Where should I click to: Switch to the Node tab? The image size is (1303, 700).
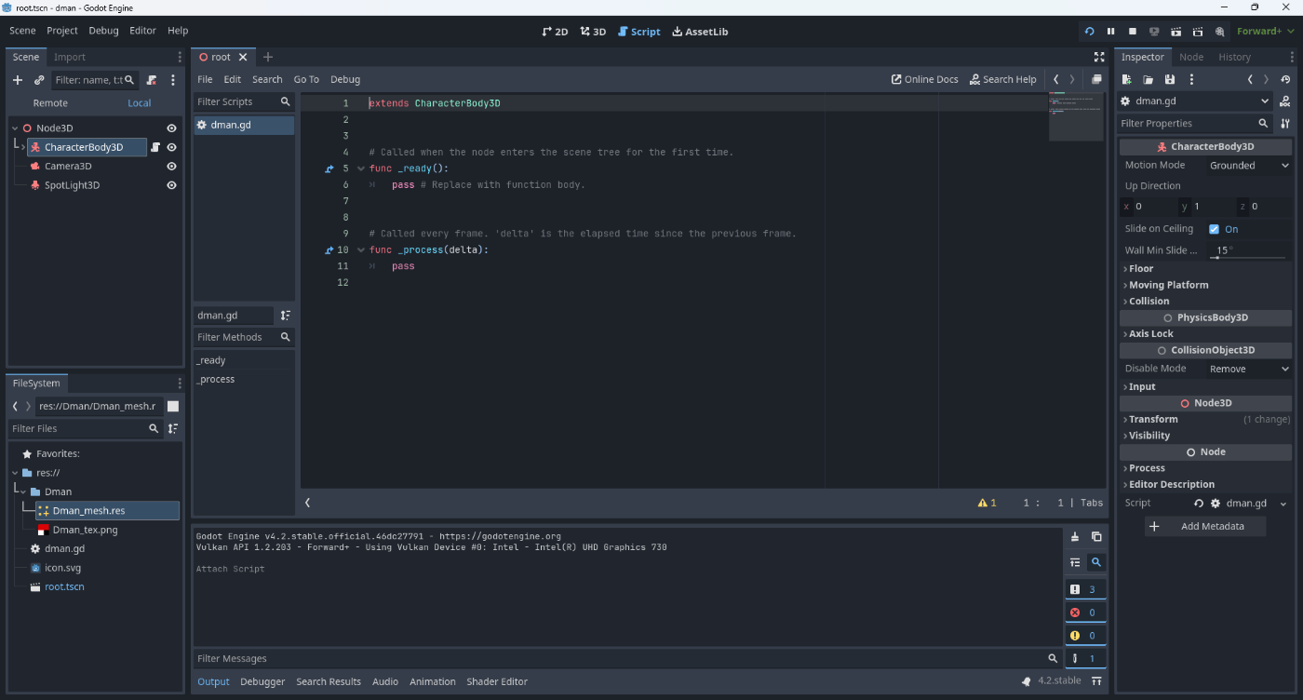tap(1191, 57)
